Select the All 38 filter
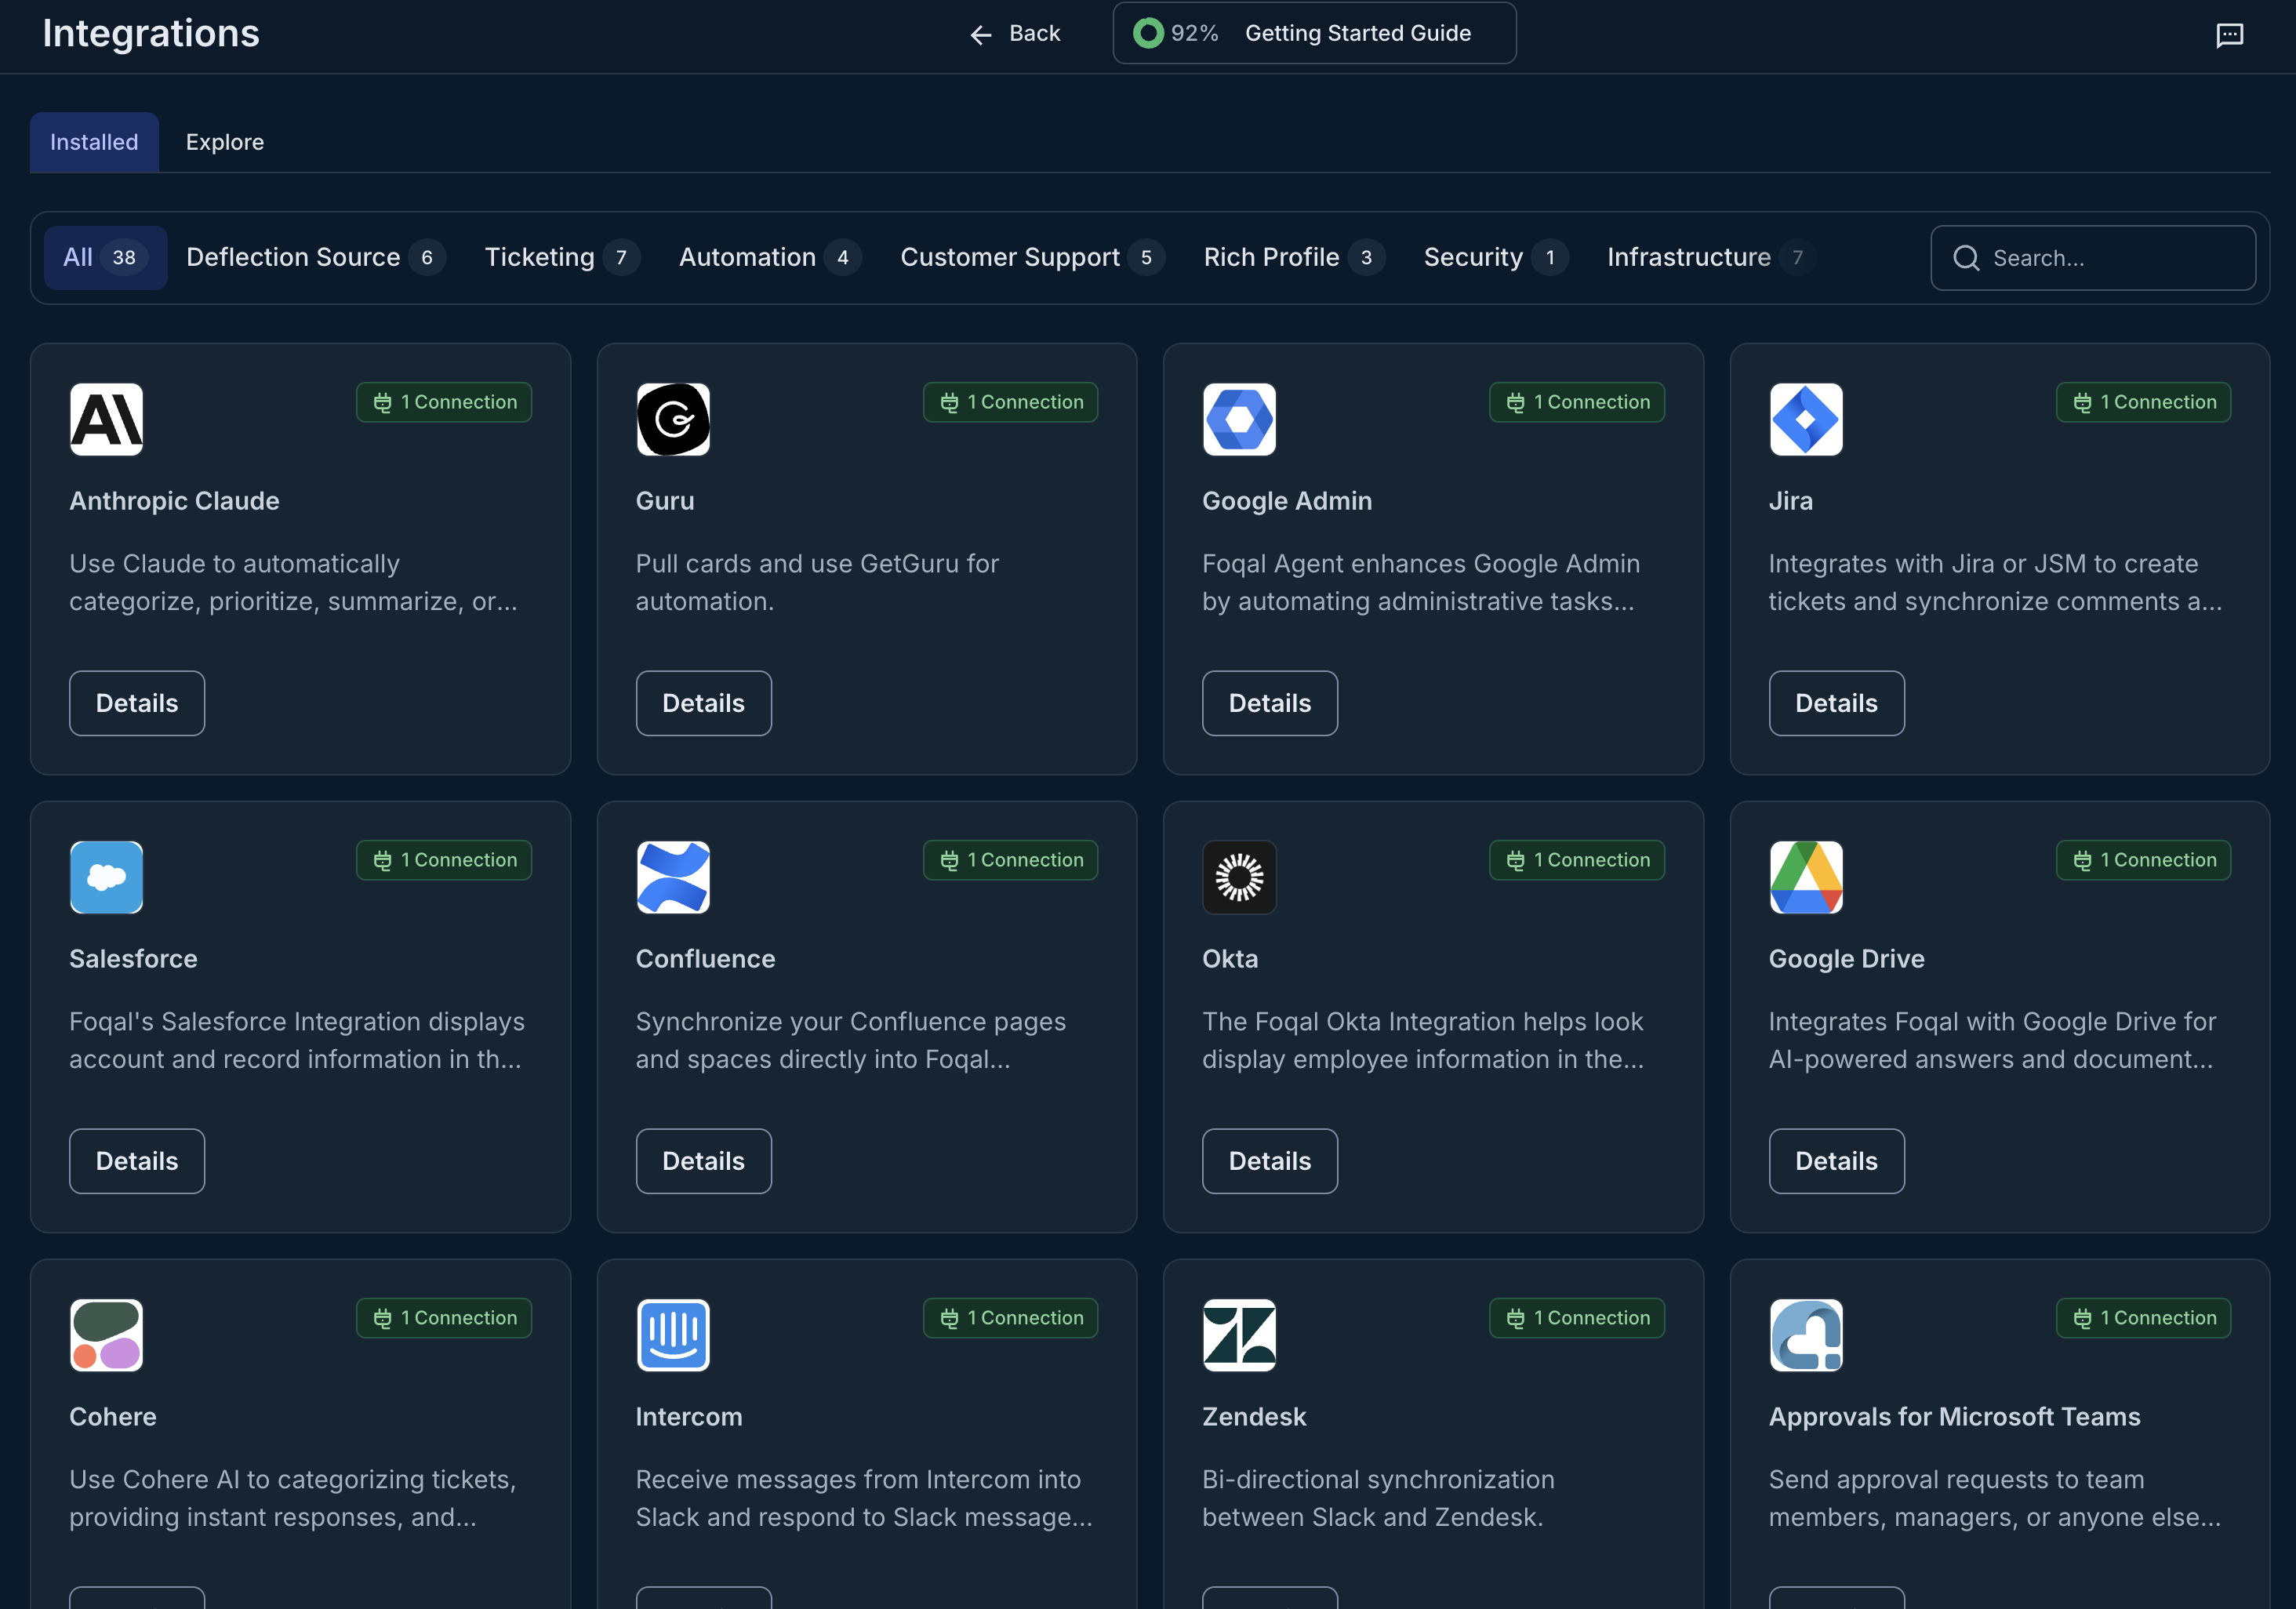The height and width of the screenshot is (1609, 2296). (105, 257)
